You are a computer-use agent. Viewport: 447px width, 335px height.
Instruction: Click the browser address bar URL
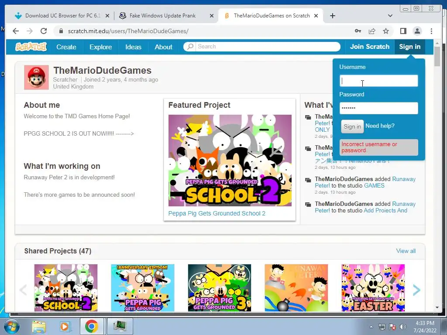pyautogui.click(x=128, y=31)
